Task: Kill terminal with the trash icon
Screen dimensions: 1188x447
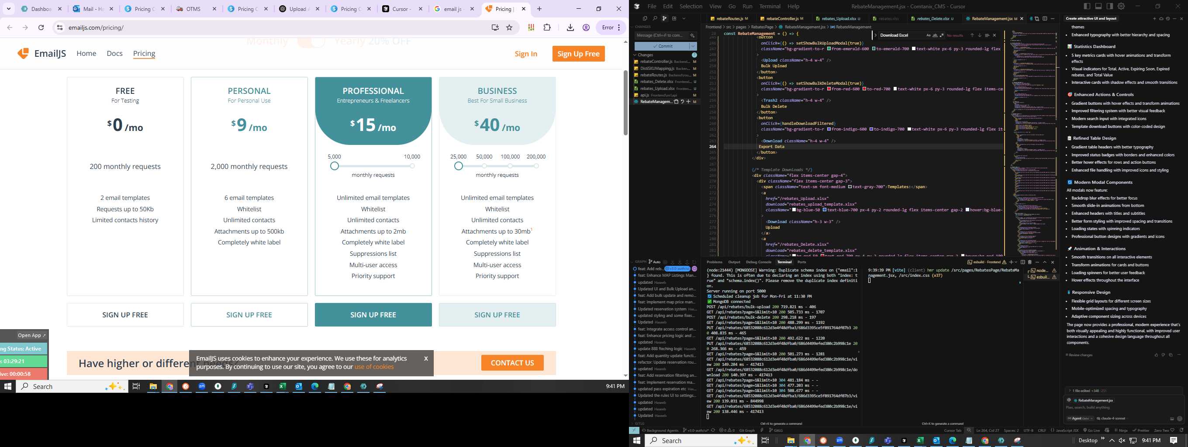Action: pyautogui.click(x=1030, y=263)
